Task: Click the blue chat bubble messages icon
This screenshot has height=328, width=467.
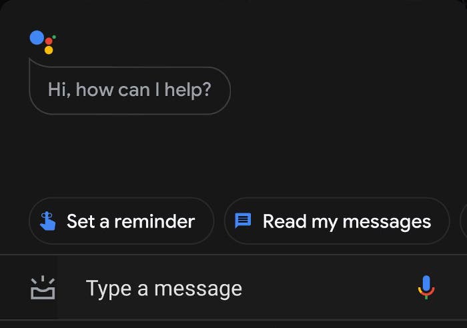Action: 244,221
